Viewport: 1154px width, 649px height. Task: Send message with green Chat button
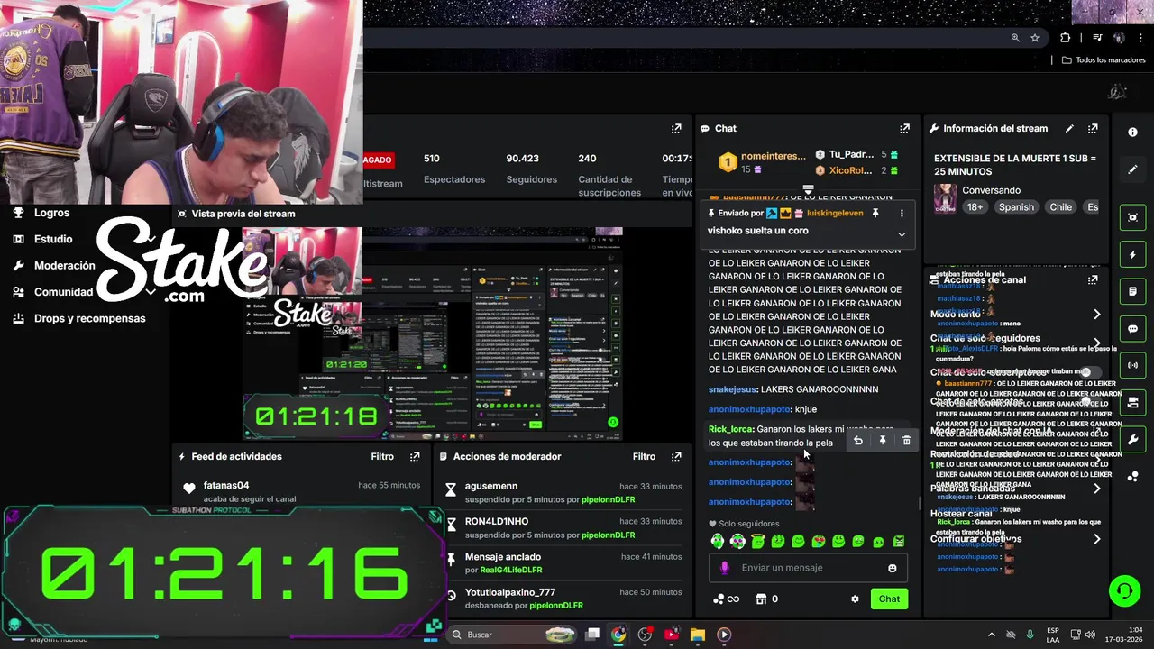tap(889, 599)
